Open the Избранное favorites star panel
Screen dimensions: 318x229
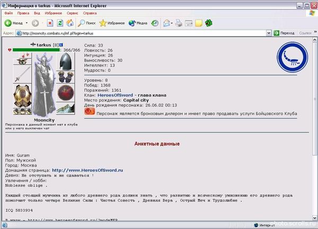click(112, 23)
